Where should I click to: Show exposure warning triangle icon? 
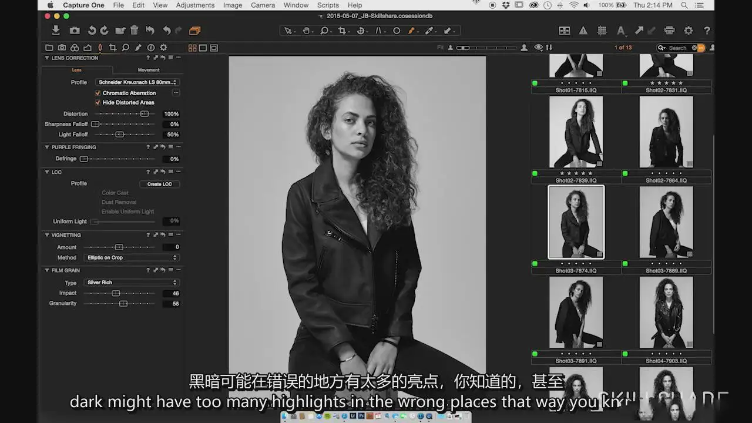[583, 31]
